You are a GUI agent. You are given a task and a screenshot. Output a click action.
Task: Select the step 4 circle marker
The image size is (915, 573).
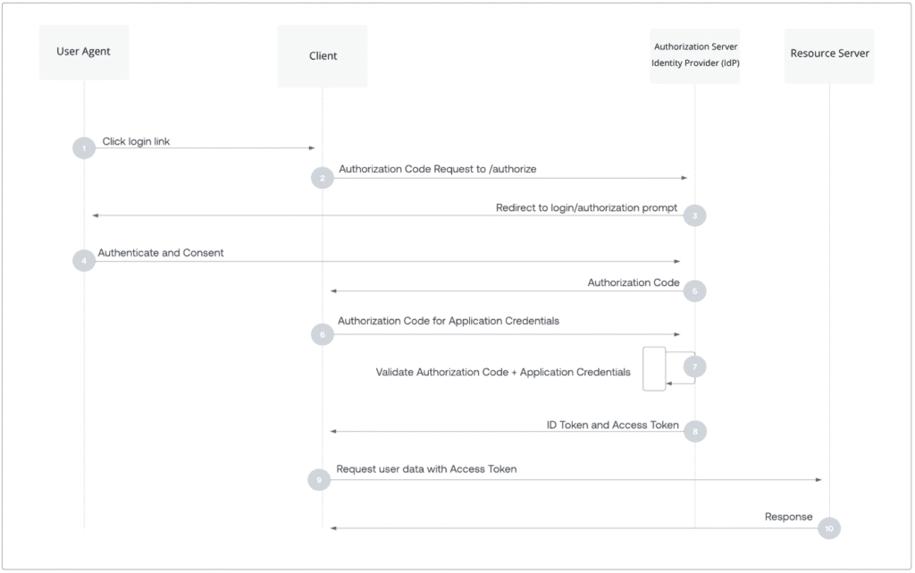(84, 261)
